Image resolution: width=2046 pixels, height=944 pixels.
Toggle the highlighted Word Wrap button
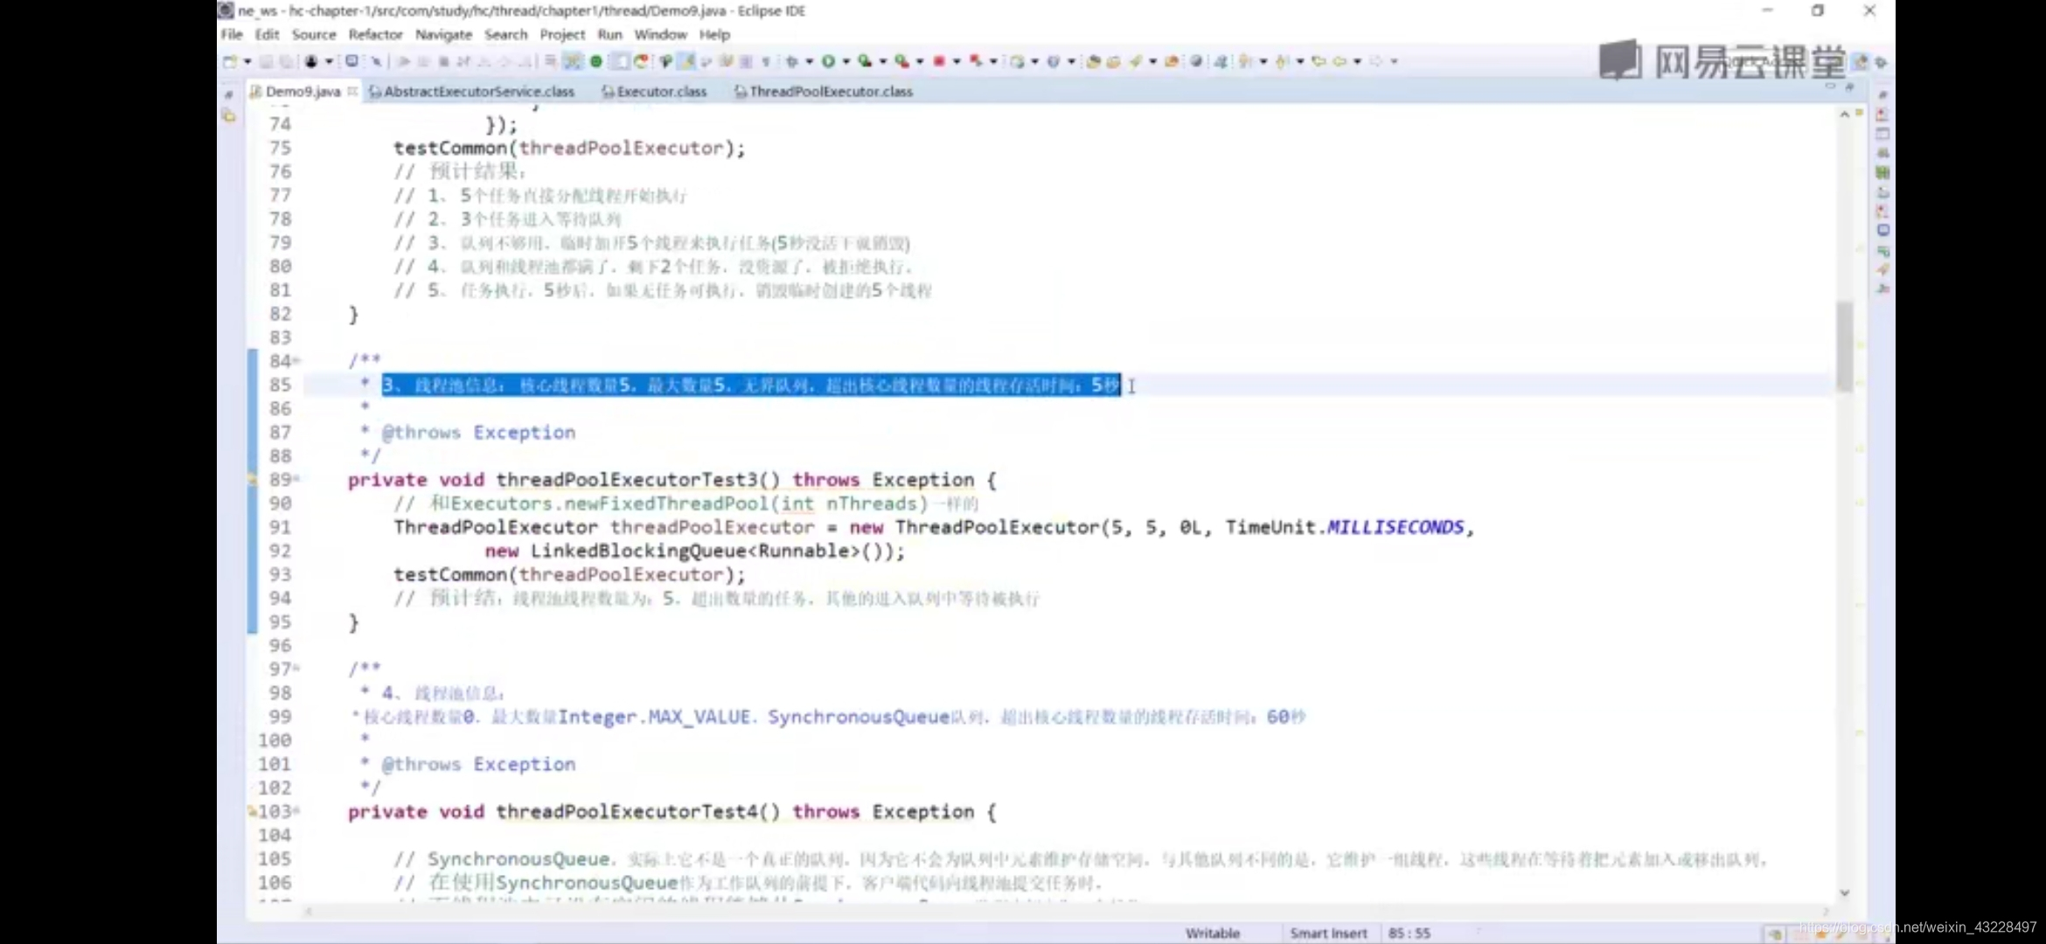(x=573, y=61)
